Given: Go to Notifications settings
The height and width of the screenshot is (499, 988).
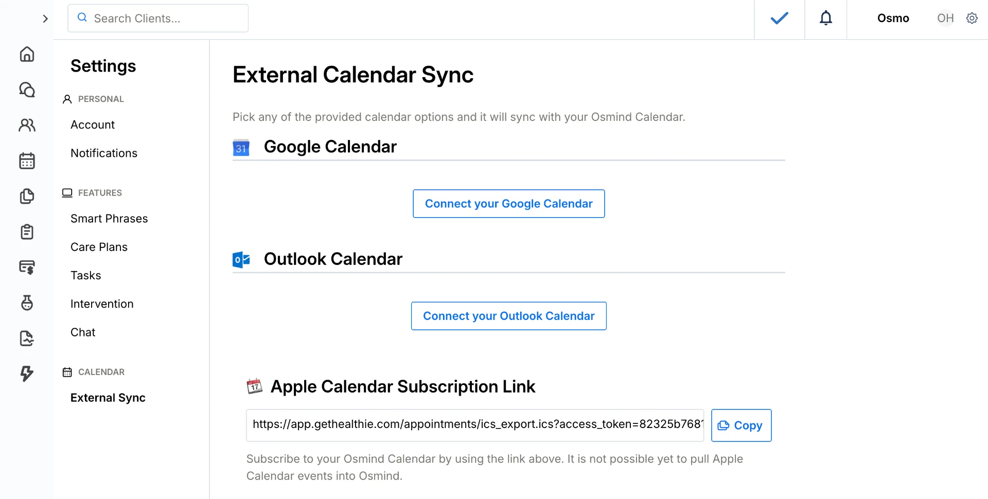Looking at the screenshot, I should point(104,153).
